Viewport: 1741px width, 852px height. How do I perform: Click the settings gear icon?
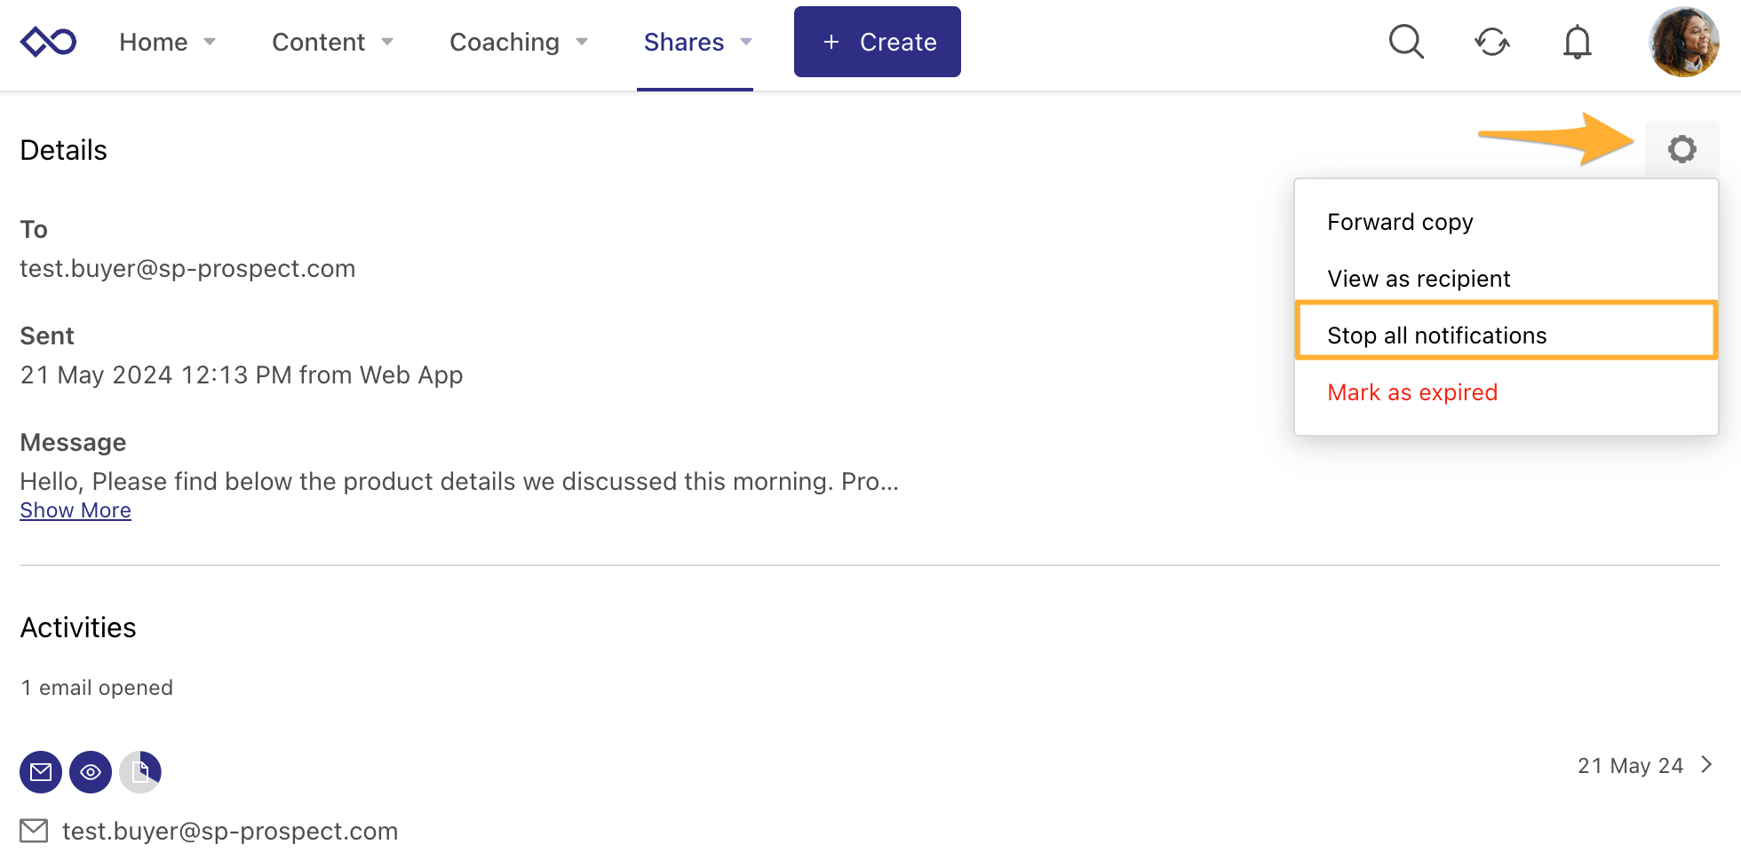pyautogui.click(x=1681, y=149)
